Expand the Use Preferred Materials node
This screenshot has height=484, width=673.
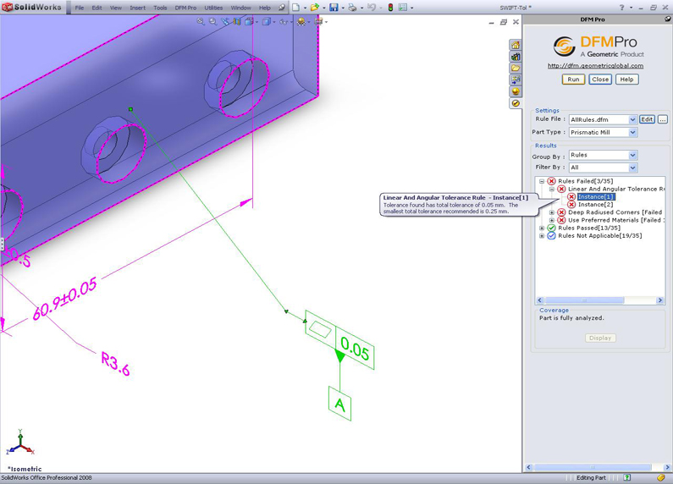click(552, 220)
